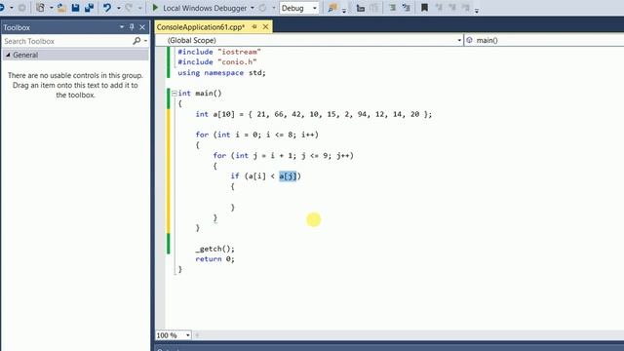Image resolution: width=624 pixels, height=351 pixels.
Task: Click the Toolbox panel title
Action: click(17, 27)
